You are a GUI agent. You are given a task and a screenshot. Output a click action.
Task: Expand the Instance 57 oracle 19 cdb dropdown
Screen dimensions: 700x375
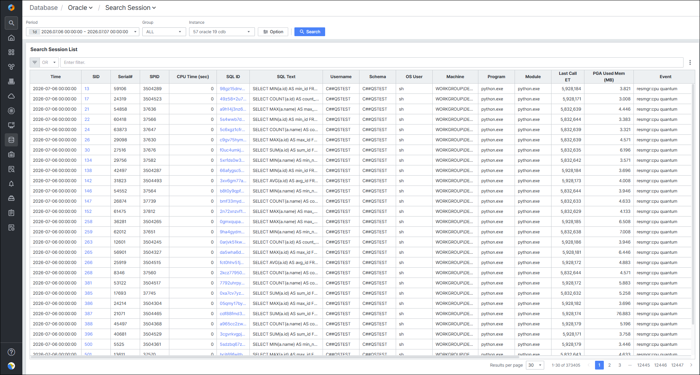pyautogui.click(x=222, y=32)
